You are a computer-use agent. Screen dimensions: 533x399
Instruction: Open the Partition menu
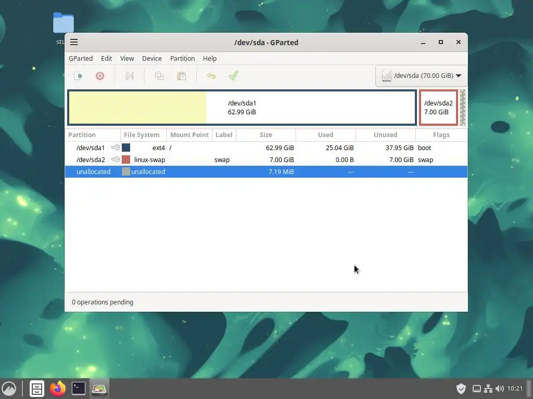click(x=183, y=58)
